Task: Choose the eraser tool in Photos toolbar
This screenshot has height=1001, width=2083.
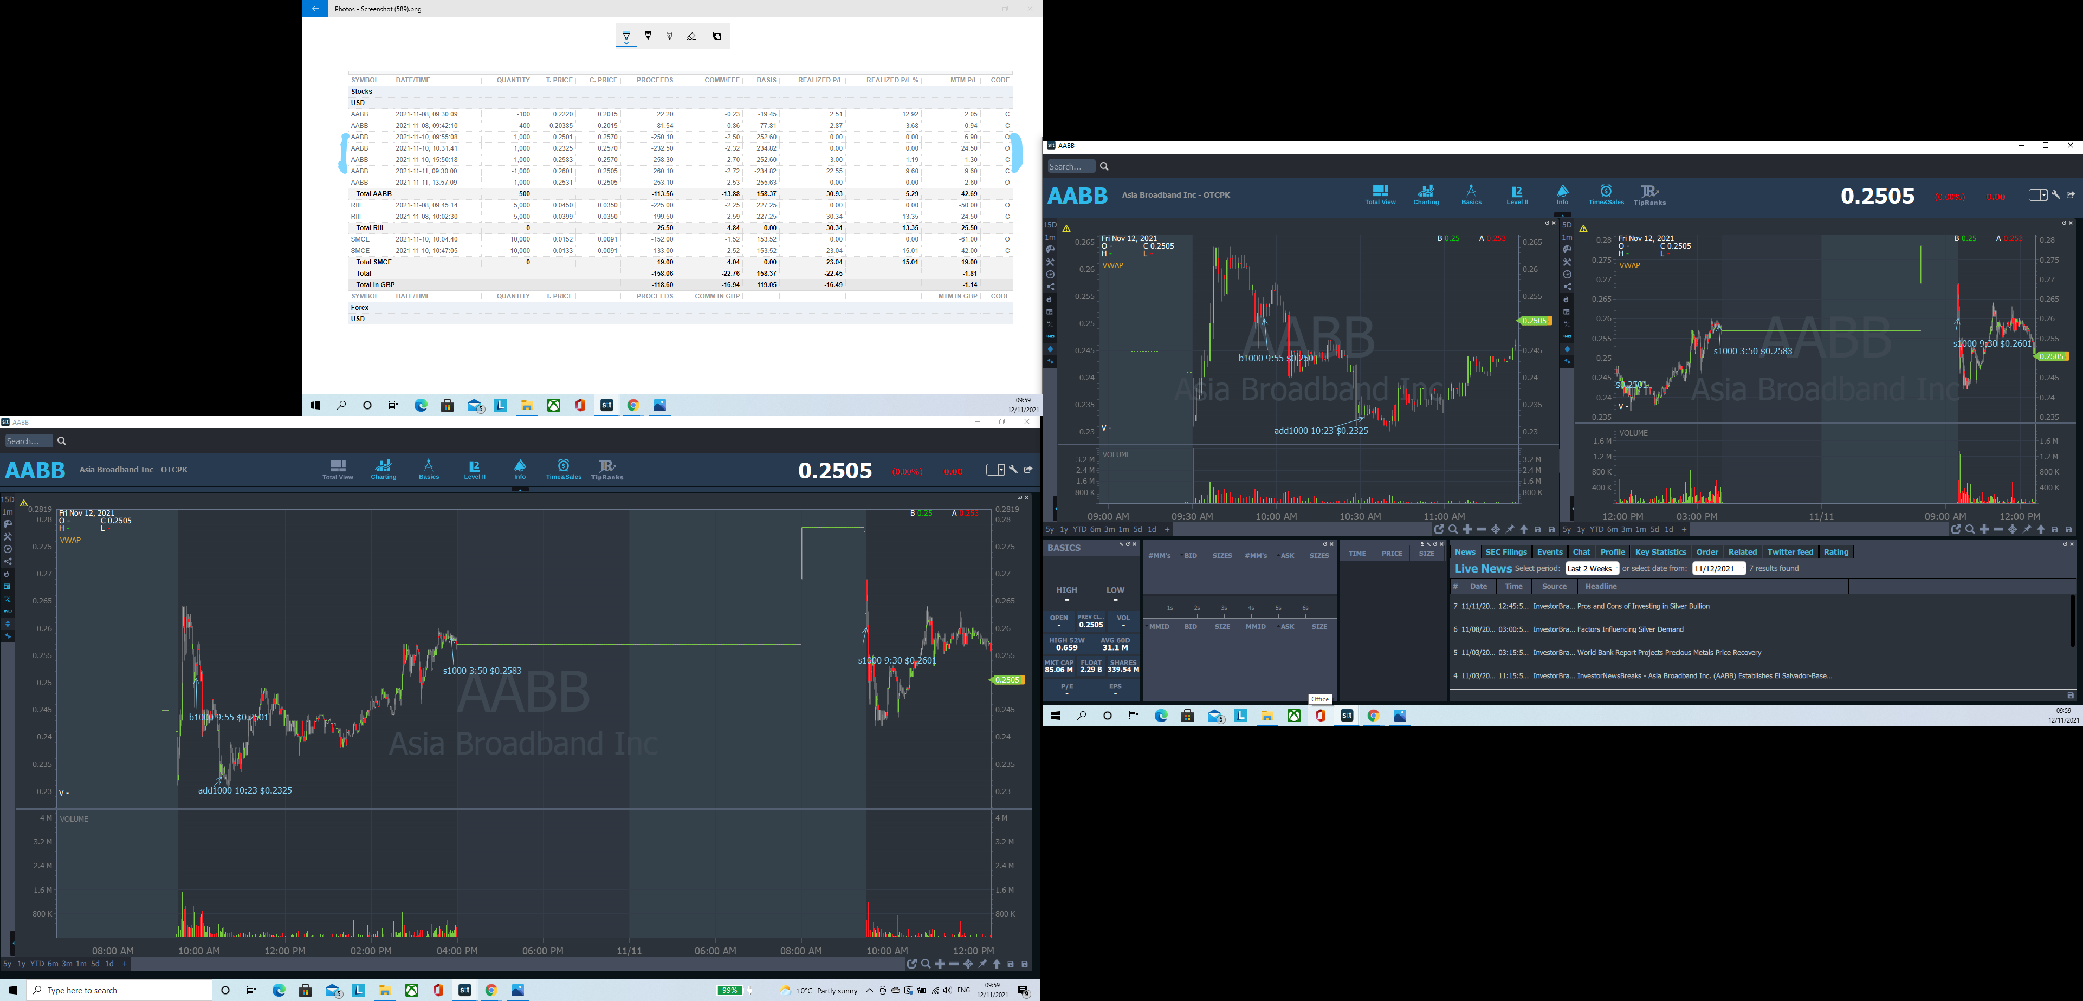Action: click(x=691, y=36)
